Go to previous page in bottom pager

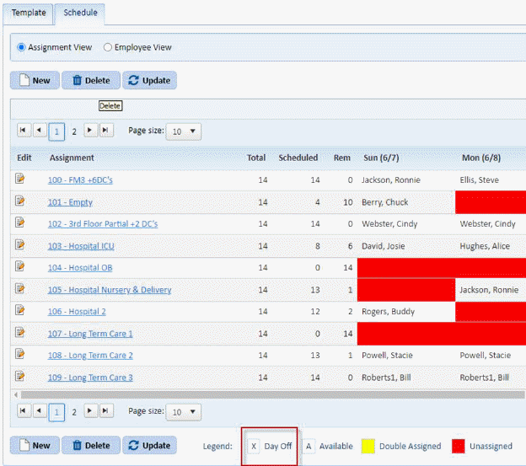click(x=39, y=411)
